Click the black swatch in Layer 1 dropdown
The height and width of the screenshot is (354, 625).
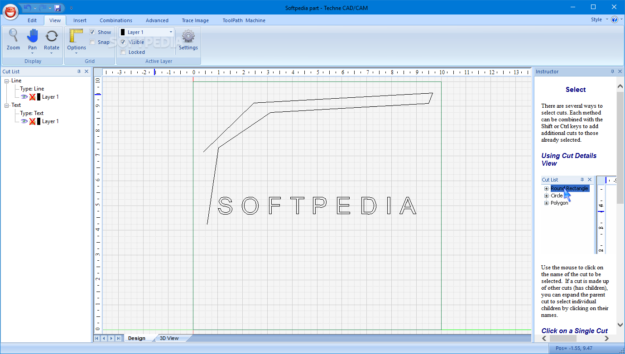[123, 32]
